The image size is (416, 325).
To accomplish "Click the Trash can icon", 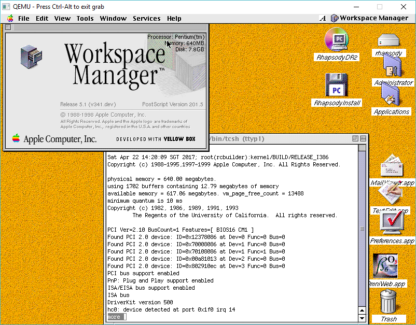I will (x=388, y=302).
